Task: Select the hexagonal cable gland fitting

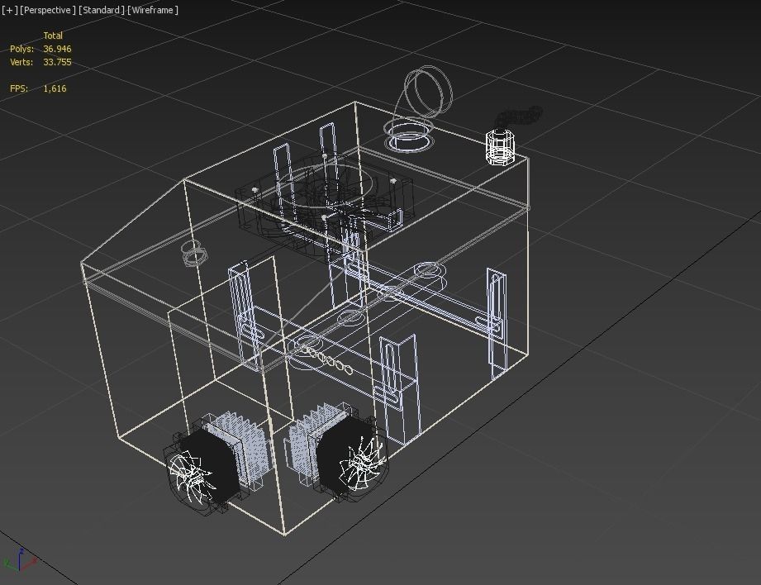Action: pyautogui.click(x=501, y=146)
